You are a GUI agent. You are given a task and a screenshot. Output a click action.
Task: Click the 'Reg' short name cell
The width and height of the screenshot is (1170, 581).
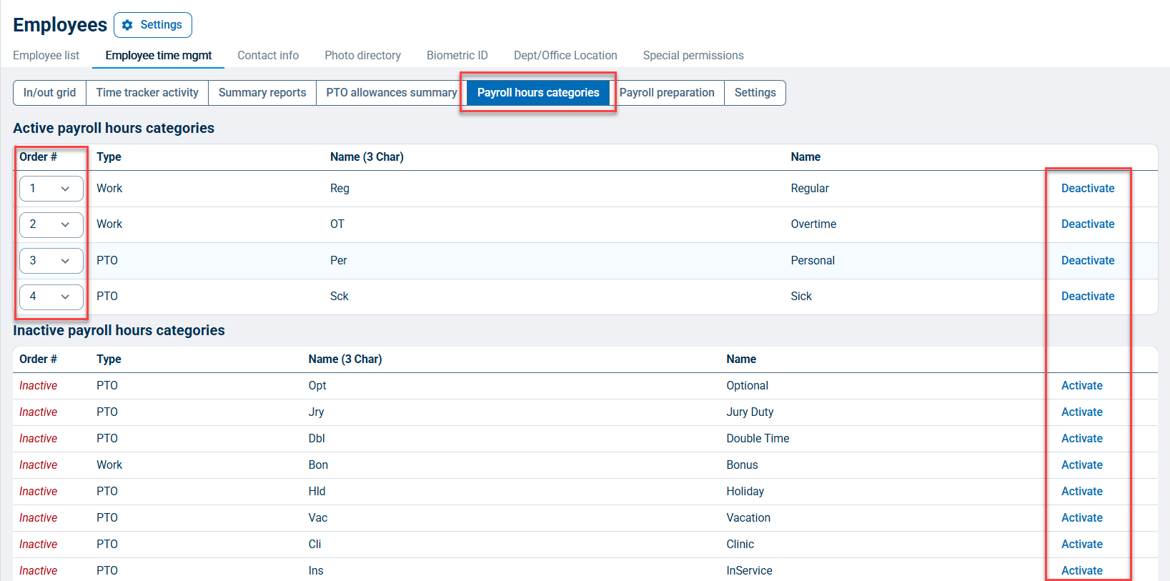click(339, 189)
